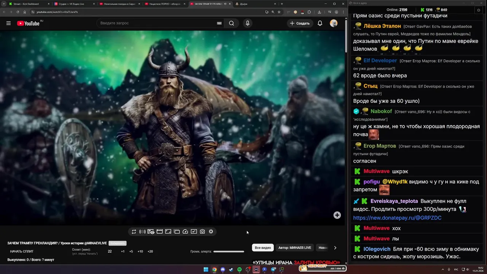
Task: Click the Создать button
Action: (x=300, y=23)
